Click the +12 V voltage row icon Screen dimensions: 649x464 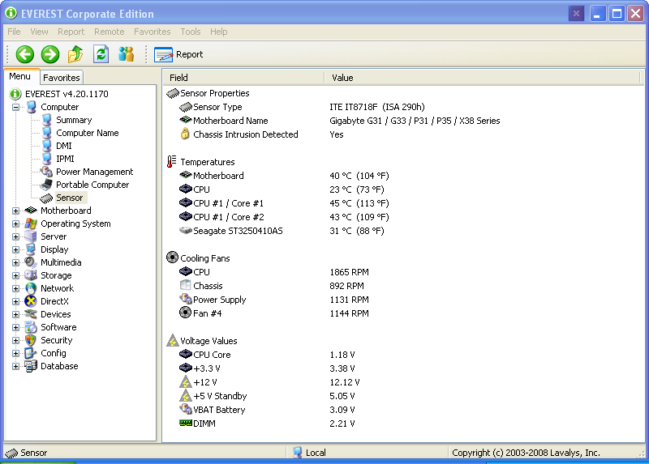(186, 381)
